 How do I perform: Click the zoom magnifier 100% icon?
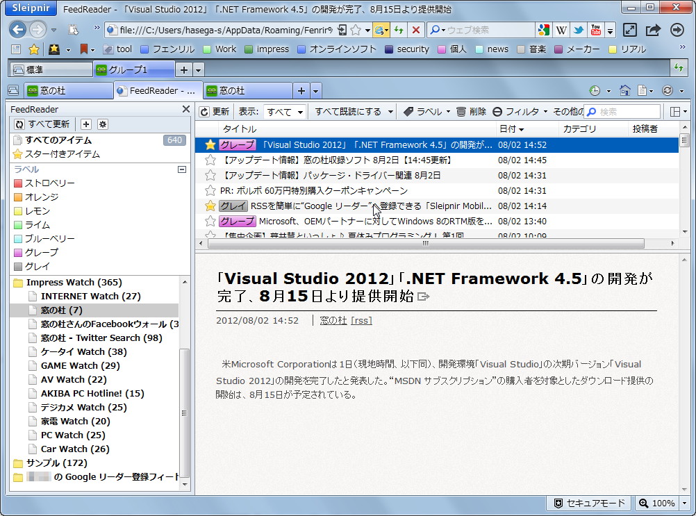[x=643, y=503]
